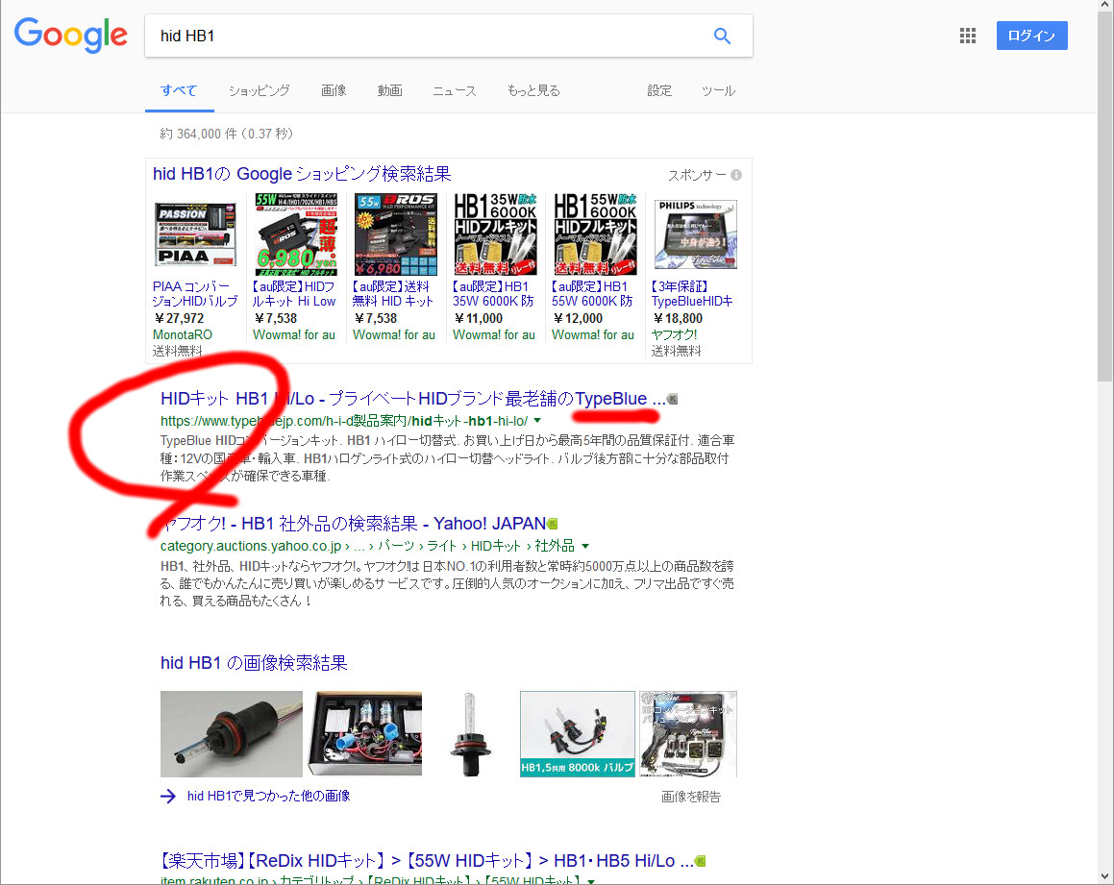This screenshot has width=1114, height=885.
Task: Click the Google logo
Action: [x=71, y=36]
